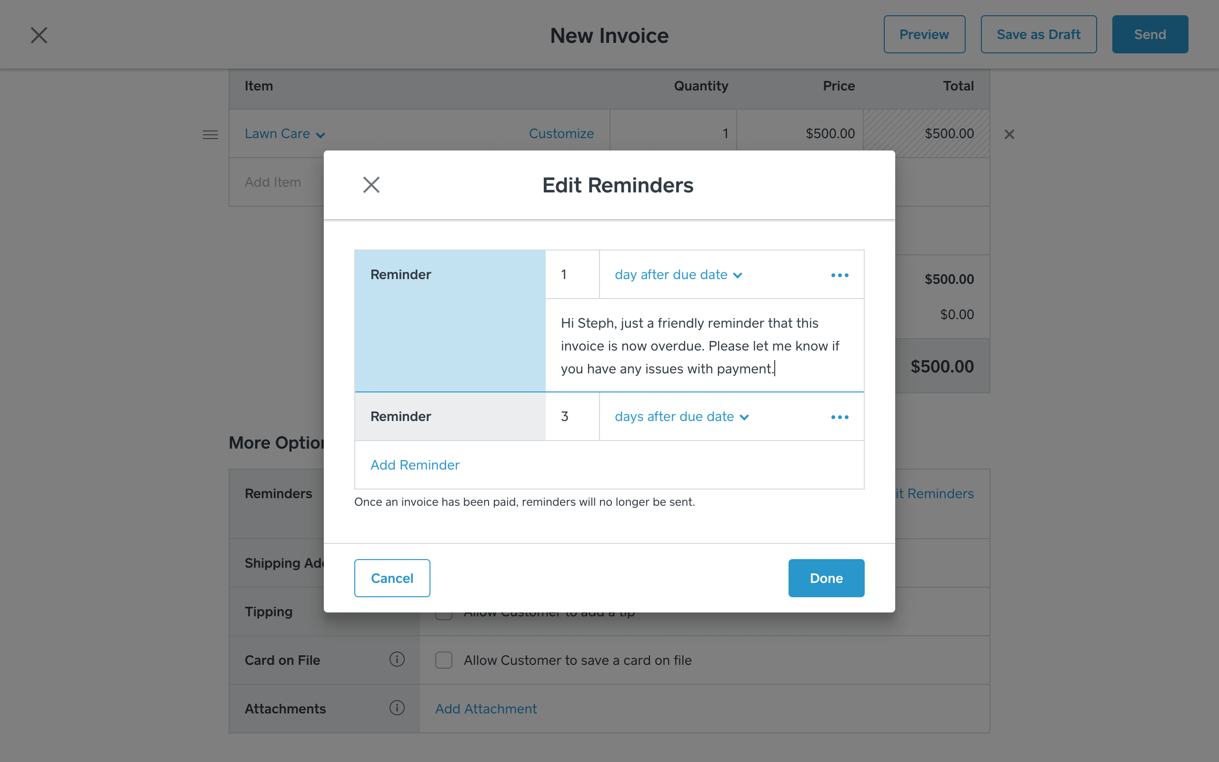Show info about Attachments
The image size is (1219, 762).
[x=397, y=708]
